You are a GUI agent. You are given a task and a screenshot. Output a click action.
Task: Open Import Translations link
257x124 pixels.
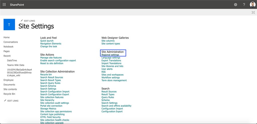111,63
